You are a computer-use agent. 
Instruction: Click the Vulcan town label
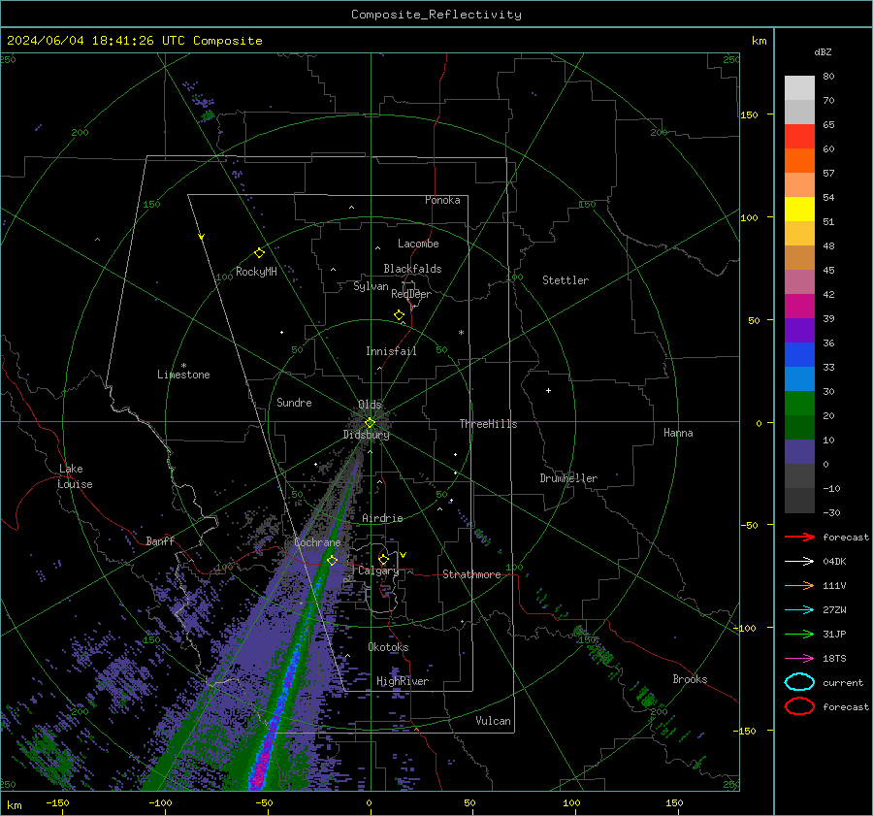(x=493, y=721)
